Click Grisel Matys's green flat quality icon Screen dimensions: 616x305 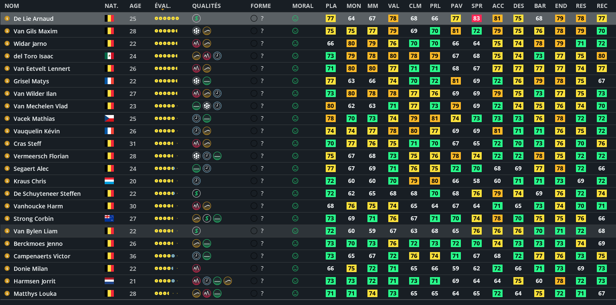[x=207, y=81]
